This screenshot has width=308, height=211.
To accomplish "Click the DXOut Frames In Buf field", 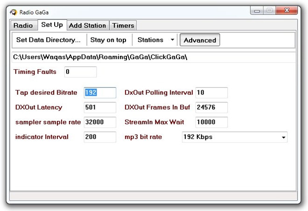I will click(x=211, y=107).
